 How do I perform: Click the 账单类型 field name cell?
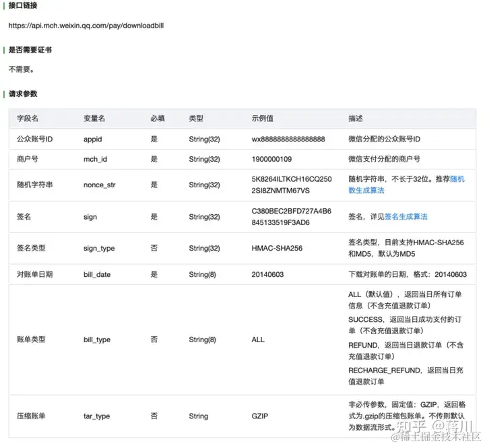pyautogui.click(x=31, y=340)
